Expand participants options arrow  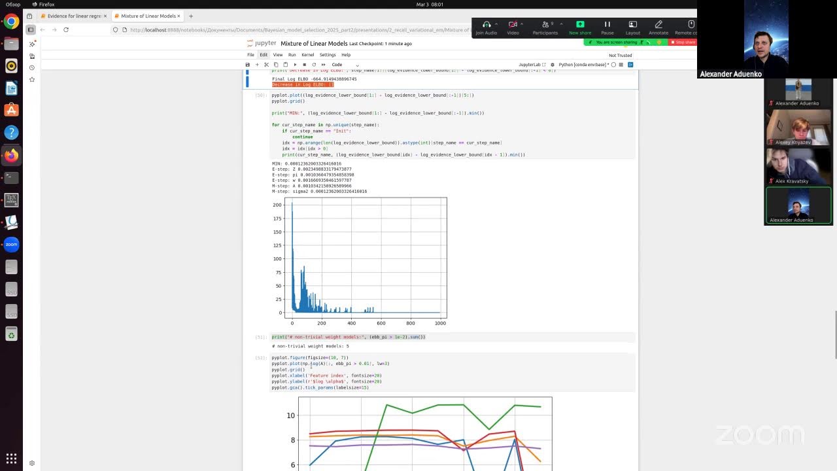point(561,24)
